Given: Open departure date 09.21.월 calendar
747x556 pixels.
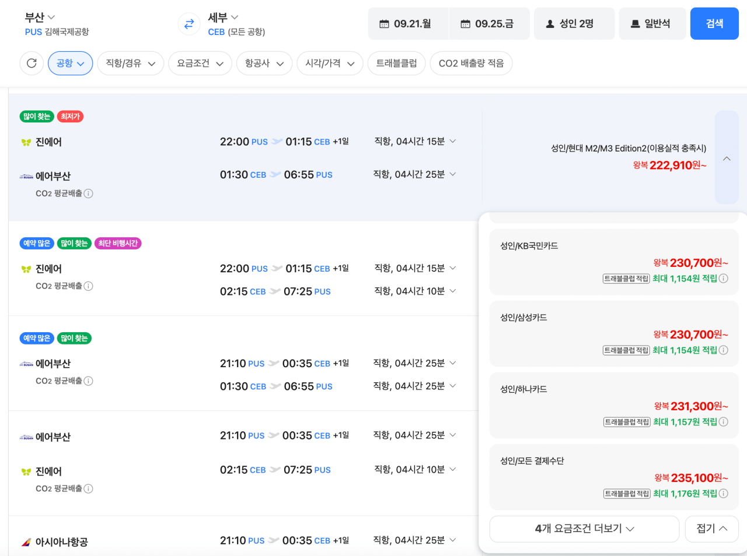Looking at the screenshot, I should [408, 24].
